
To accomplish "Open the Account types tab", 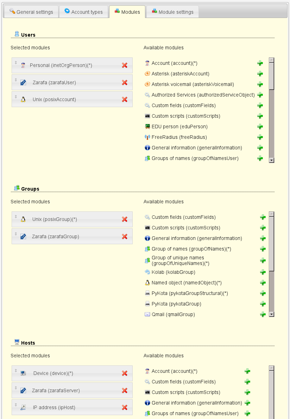I will tap(83, 12).
